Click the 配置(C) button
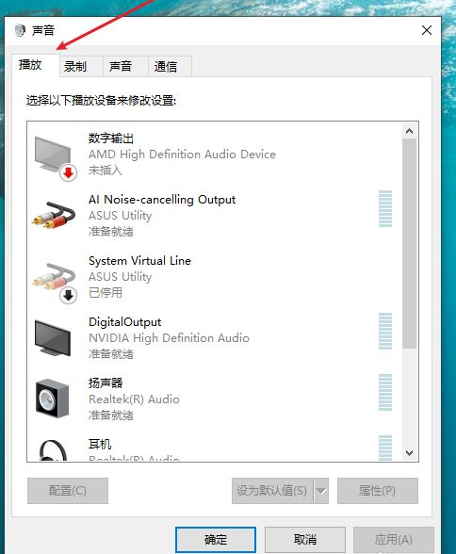456x554 pixels. pyautogui.click(x=68, y=490)
